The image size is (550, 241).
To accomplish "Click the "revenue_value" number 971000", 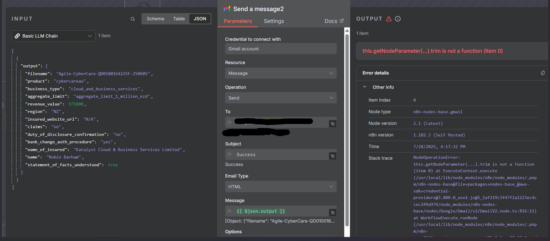I will click(76, 104).
